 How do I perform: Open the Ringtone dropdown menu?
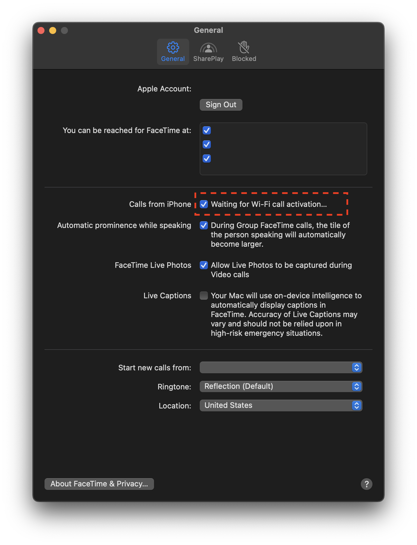coord(281,386)
